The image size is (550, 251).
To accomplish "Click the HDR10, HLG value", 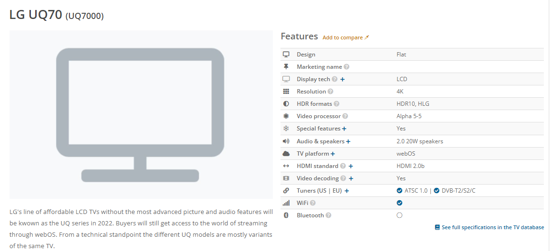I will point(412,104).
